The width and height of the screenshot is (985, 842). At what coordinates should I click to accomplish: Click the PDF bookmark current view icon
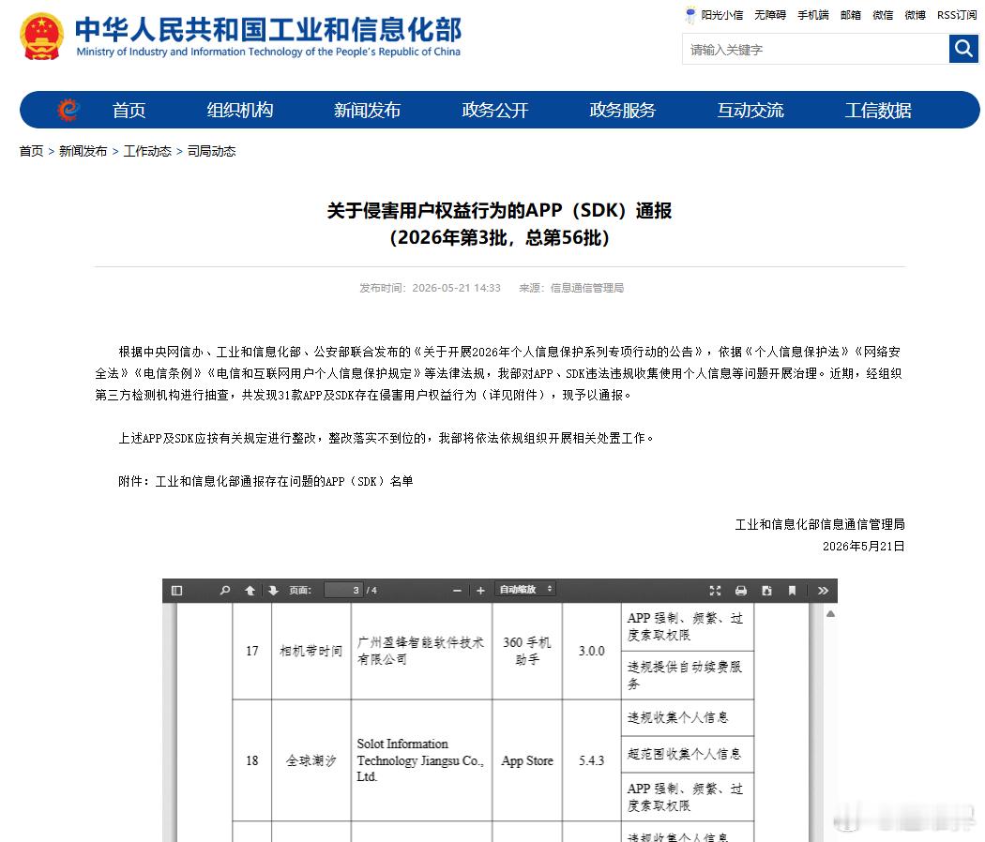[x=792, y=590]
